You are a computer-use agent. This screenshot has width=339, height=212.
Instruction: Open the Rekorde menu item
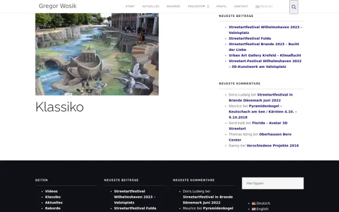coord(173,6)
